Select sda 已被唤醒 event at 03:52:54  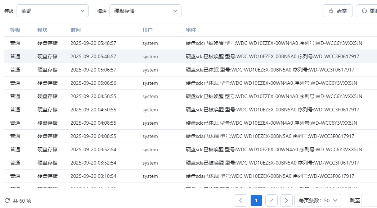273,163
